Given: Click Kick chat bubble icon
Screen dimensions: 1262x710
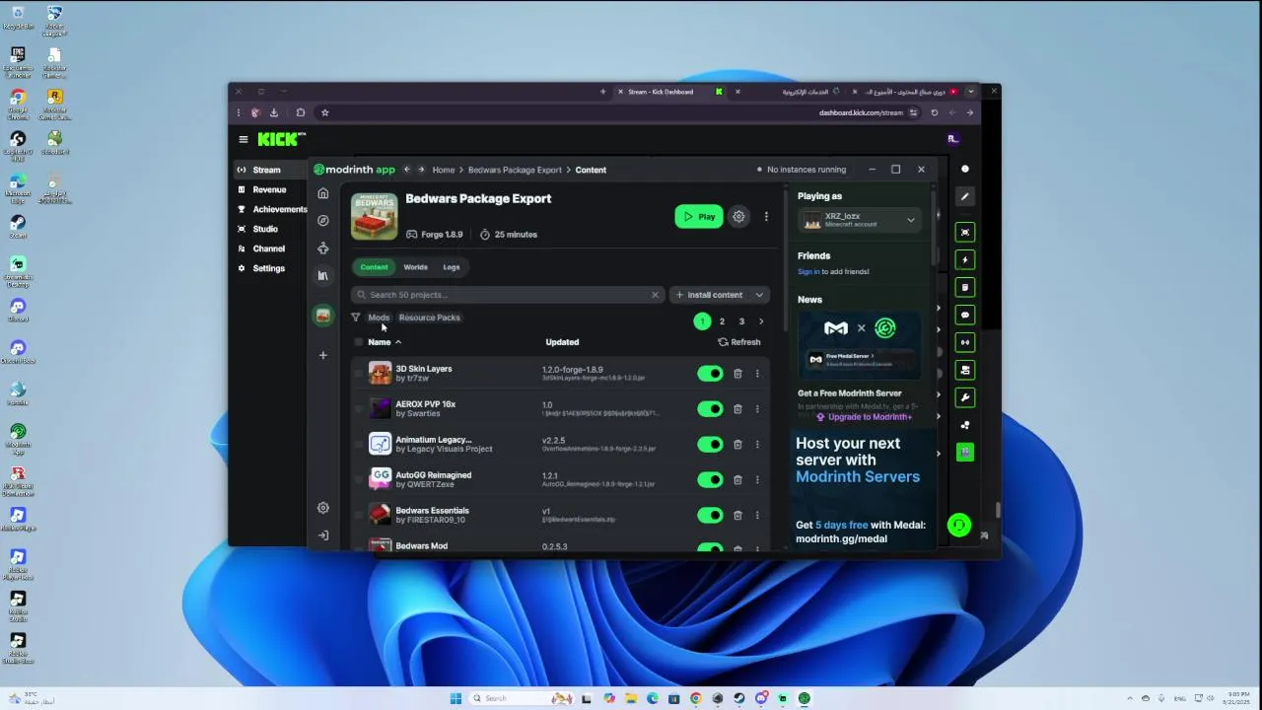Looking at the screenshot, I should (965, 315).
